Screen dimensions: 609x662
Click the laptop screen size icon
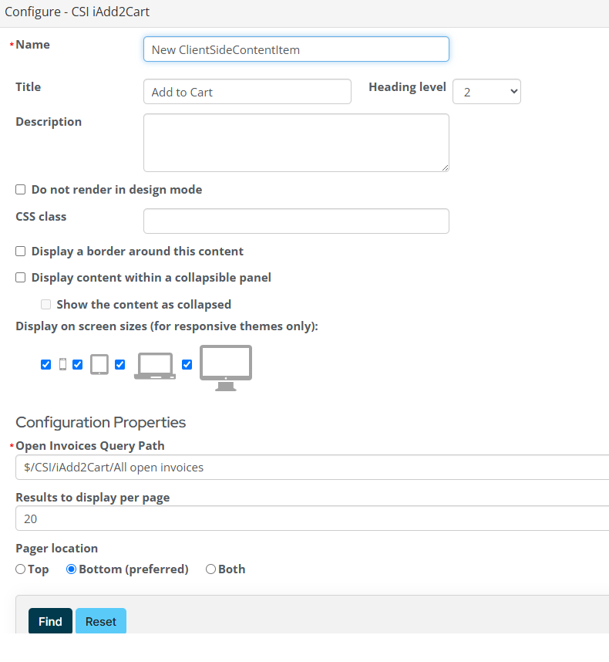pos(154,366)
